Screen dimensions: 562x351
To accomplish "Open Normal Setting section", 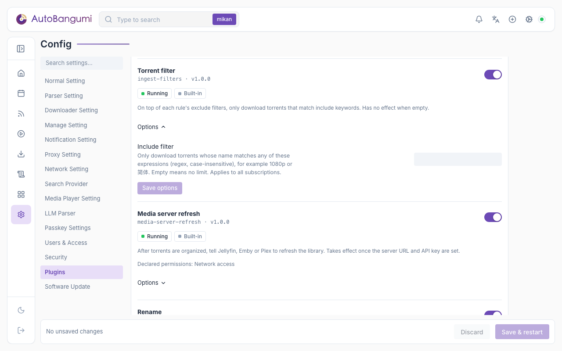I will (x=82, y=81).
